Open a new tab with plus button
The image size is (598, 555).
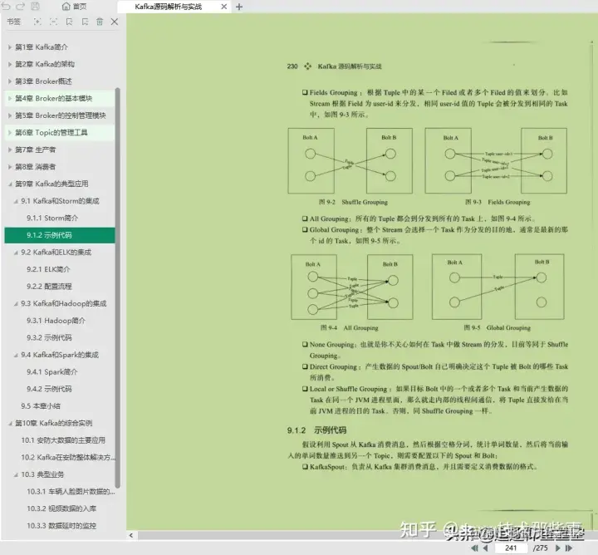click(239, 7)
